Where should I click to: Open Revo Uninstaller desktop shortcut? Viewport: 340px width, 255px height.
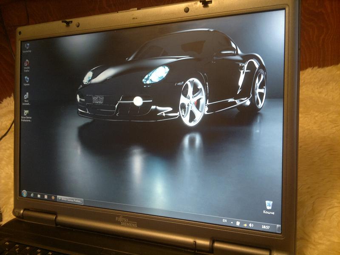coord(26,96)
